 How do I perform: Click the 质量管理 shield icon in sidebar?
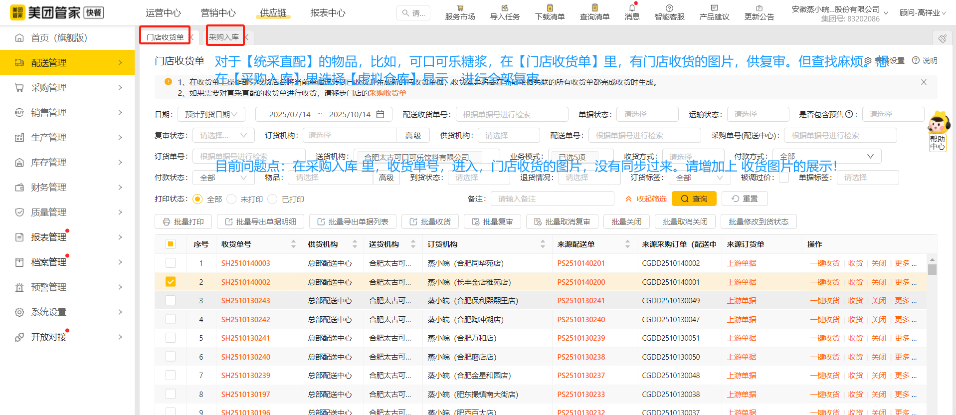click(19, 212)
